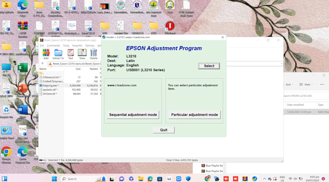Open the volume control in system tray

[296, 179]
